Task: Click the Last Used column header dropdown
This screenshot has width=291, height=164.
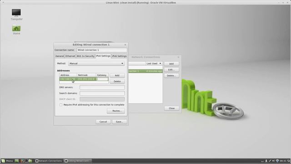Action: point(154,63)
